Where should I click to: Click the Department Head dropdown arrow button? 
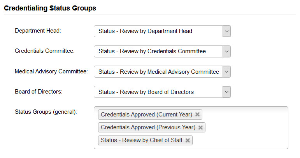point(226,31)
